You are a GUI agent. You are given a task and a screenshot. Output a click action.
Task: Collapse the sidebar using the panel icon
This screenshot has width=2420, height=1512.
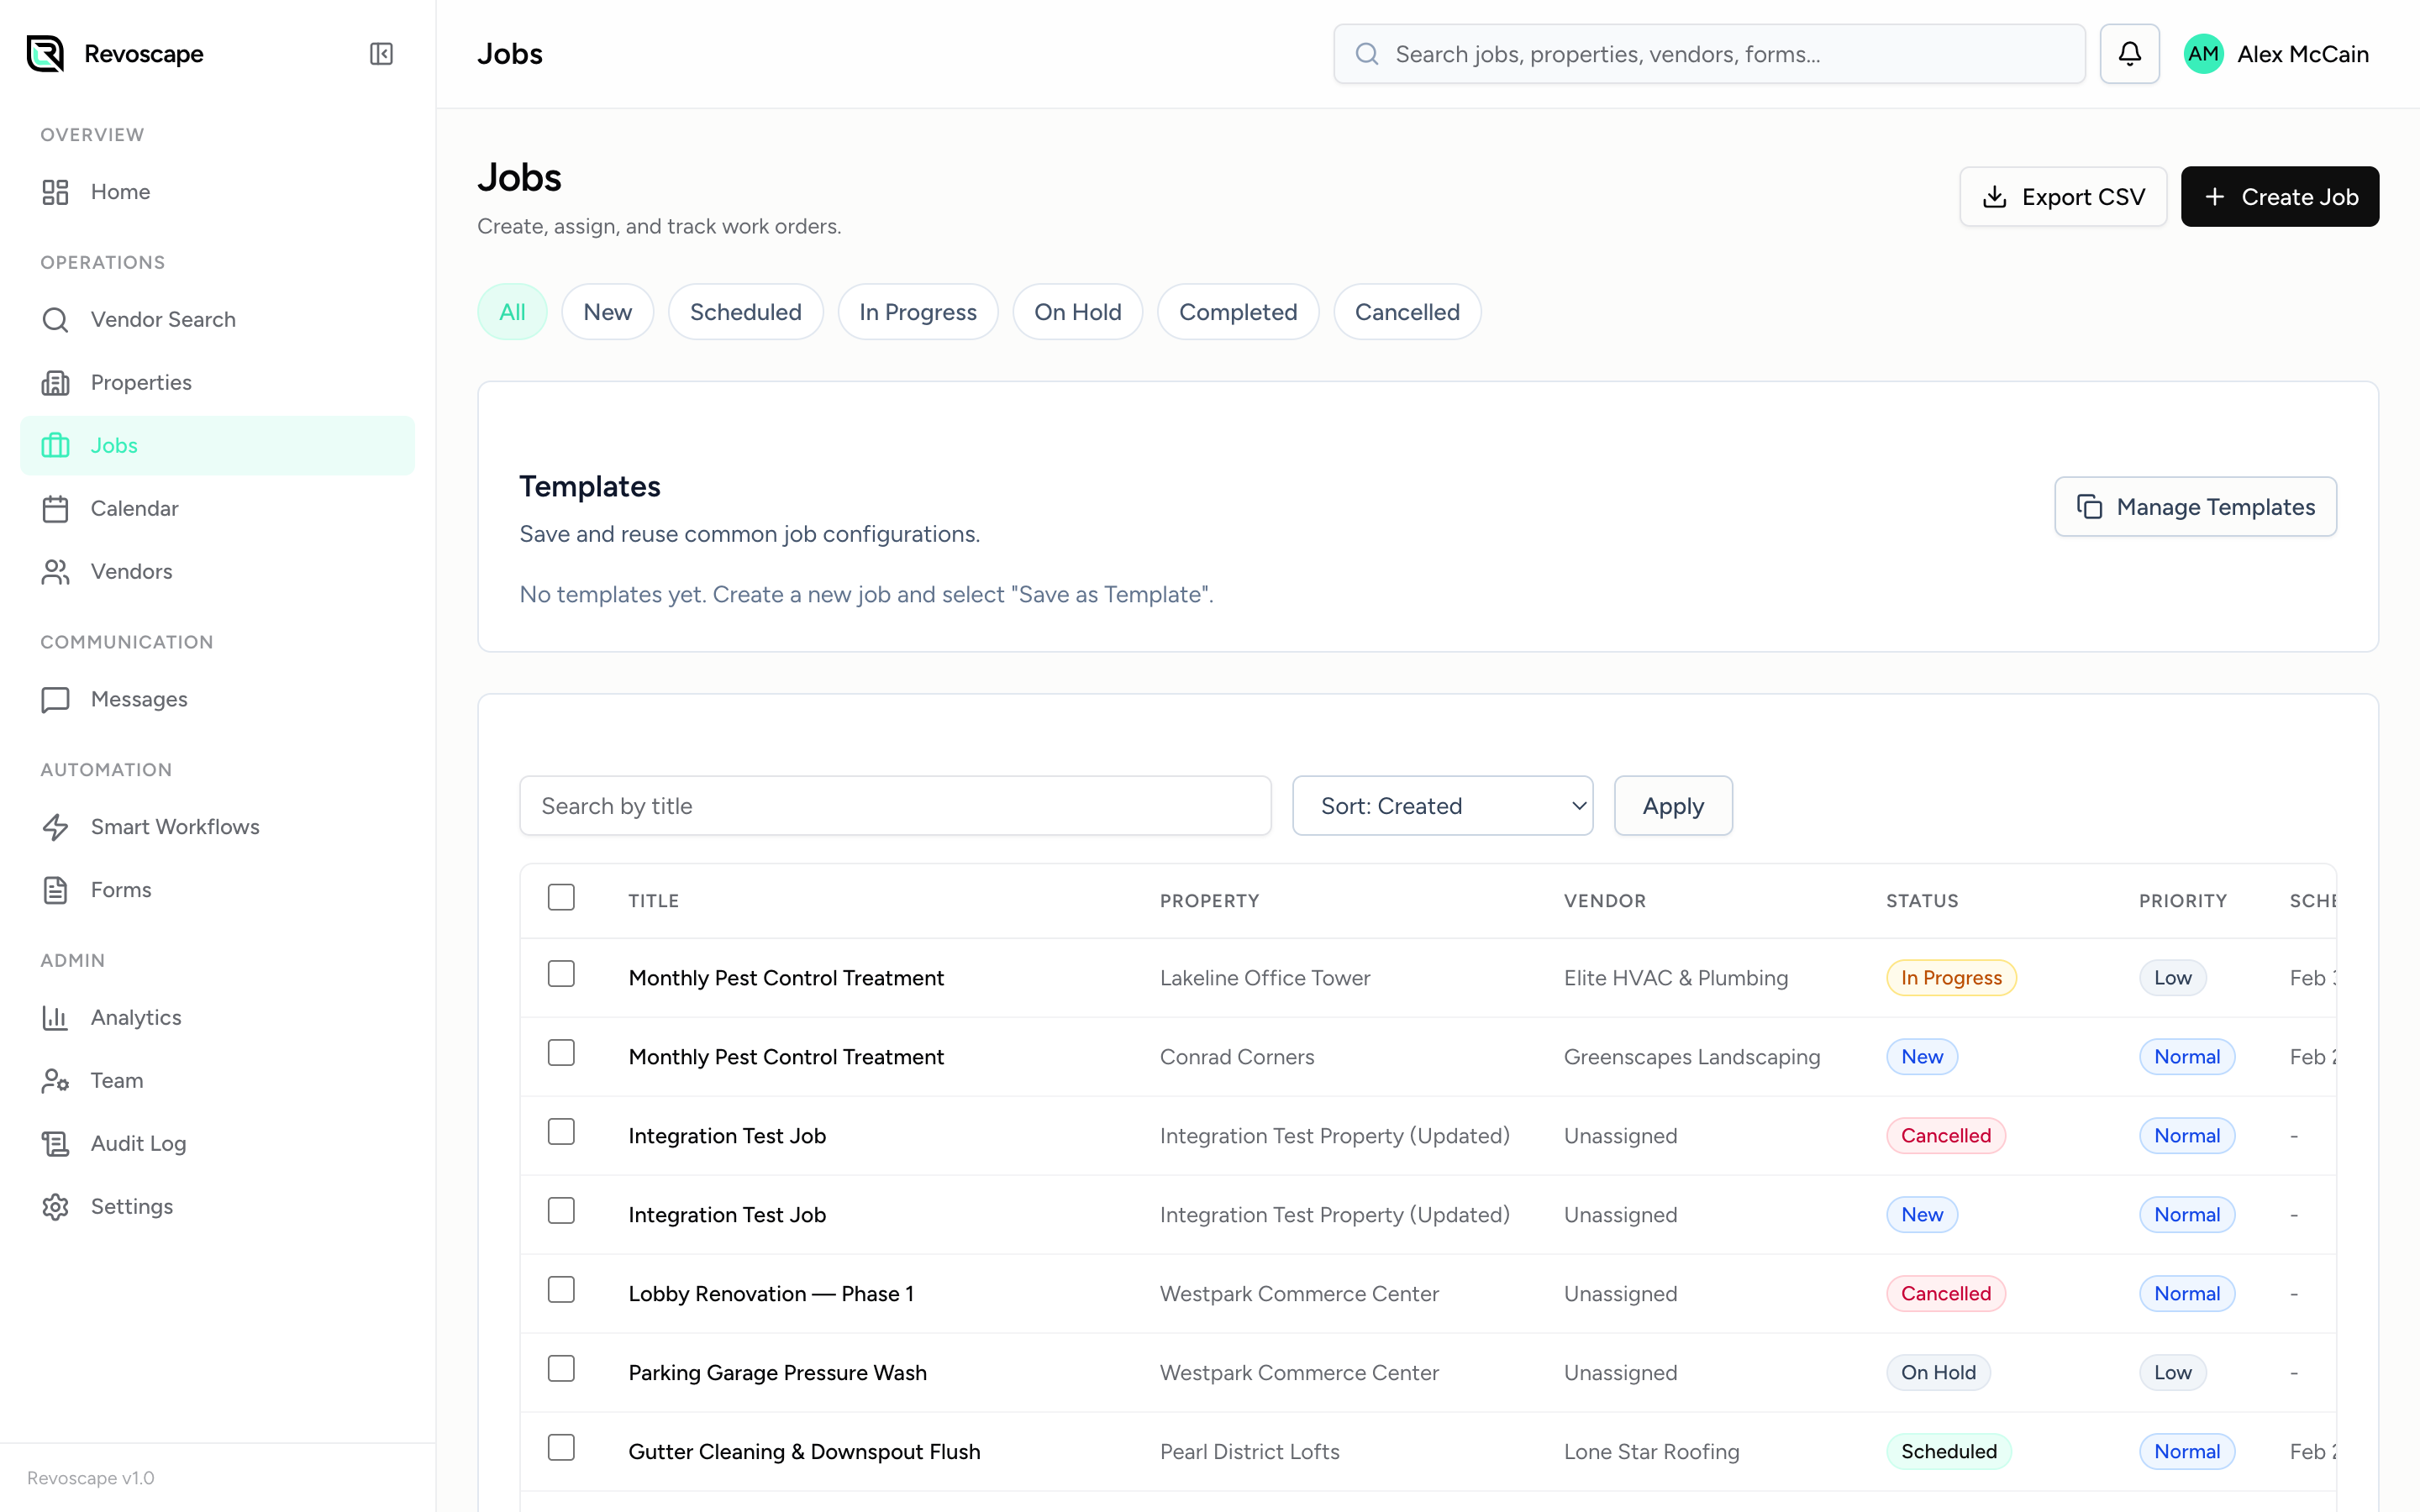[380, 53]
